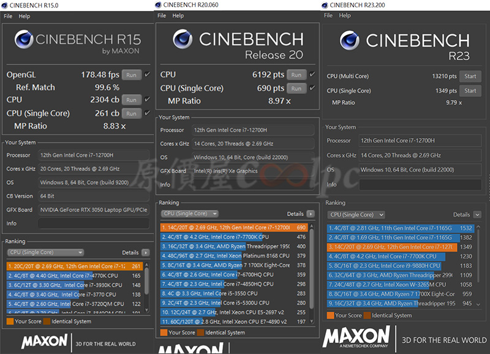490x354 pixels.
Task: Select i5-3550 CPU row in R20 ranking
Action: pos(234,293)
